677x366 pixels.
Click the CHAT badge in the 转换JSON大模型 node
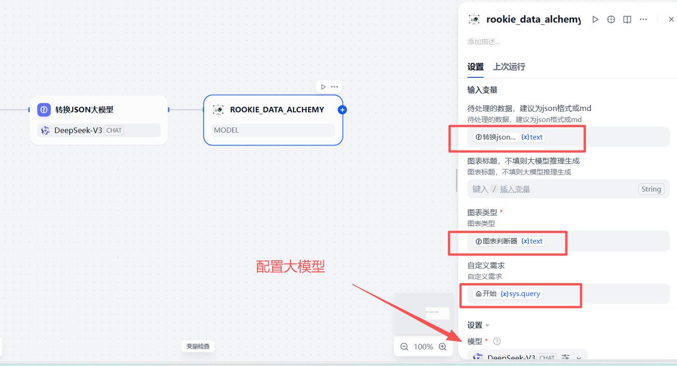click(114, 130)
